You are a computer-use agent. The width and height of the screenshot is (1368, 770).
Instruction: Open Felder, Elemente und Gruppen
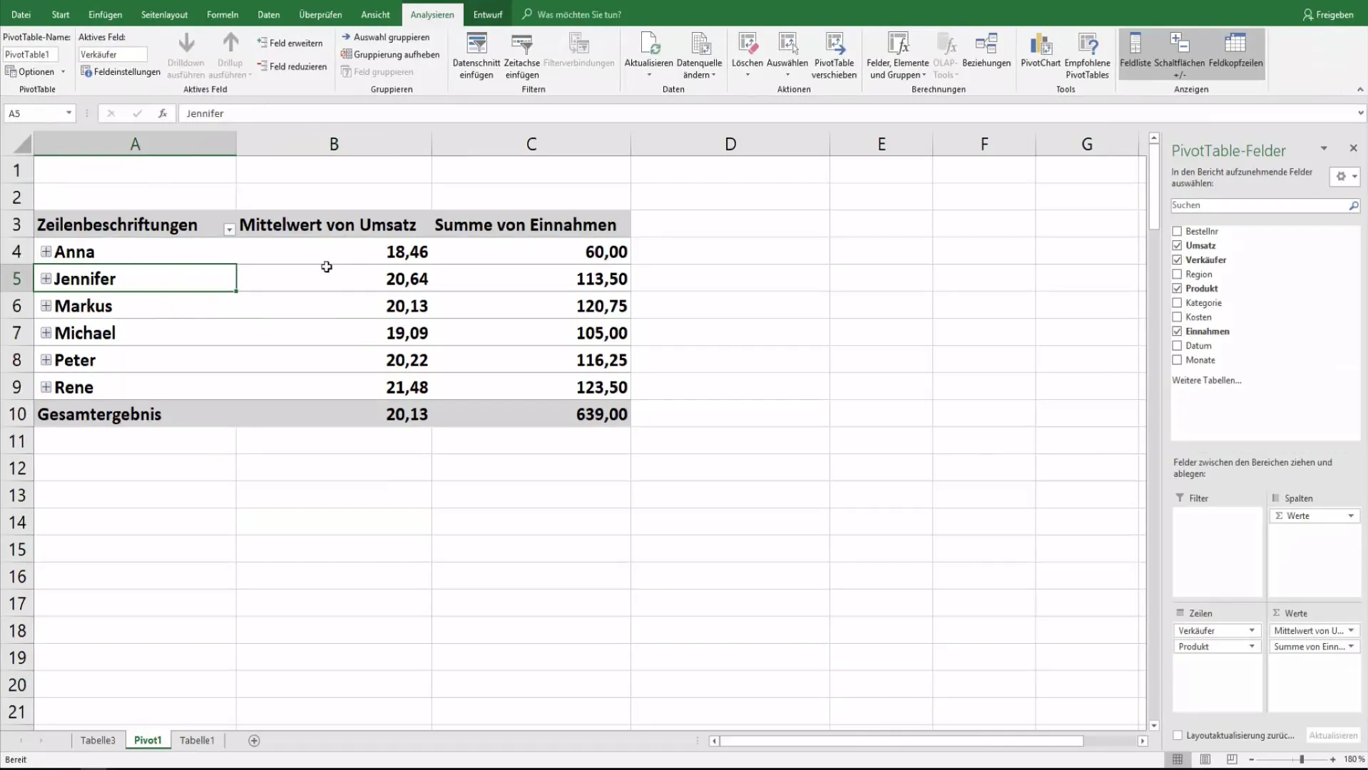pyautogui.click(x=897, y=56)
